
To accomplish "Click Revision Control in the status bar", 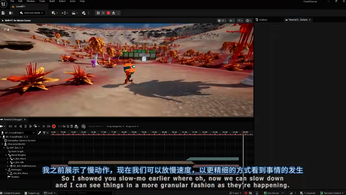I will [x=332, y=193].
